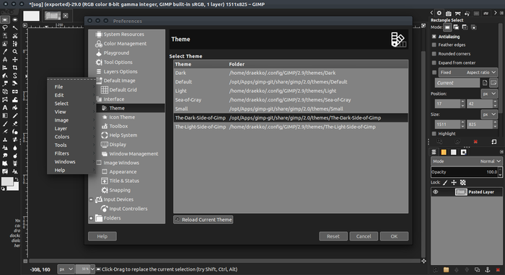Select the Paintbrush tool
The height and width of the screenshot is (275, 505).
[5, 123]
